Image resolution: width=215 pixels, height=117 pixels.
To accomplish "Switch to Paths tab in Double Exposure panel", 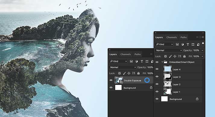I will click(138, 54).
